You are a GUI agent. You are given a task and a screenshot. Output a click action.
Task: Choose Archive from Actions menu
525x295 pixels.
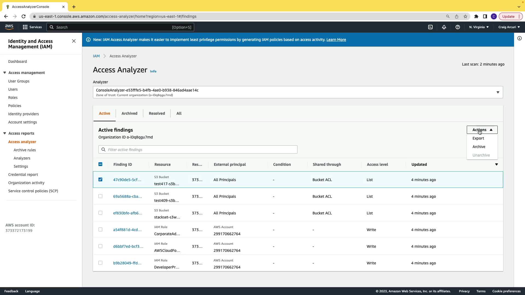coord(479,147)
